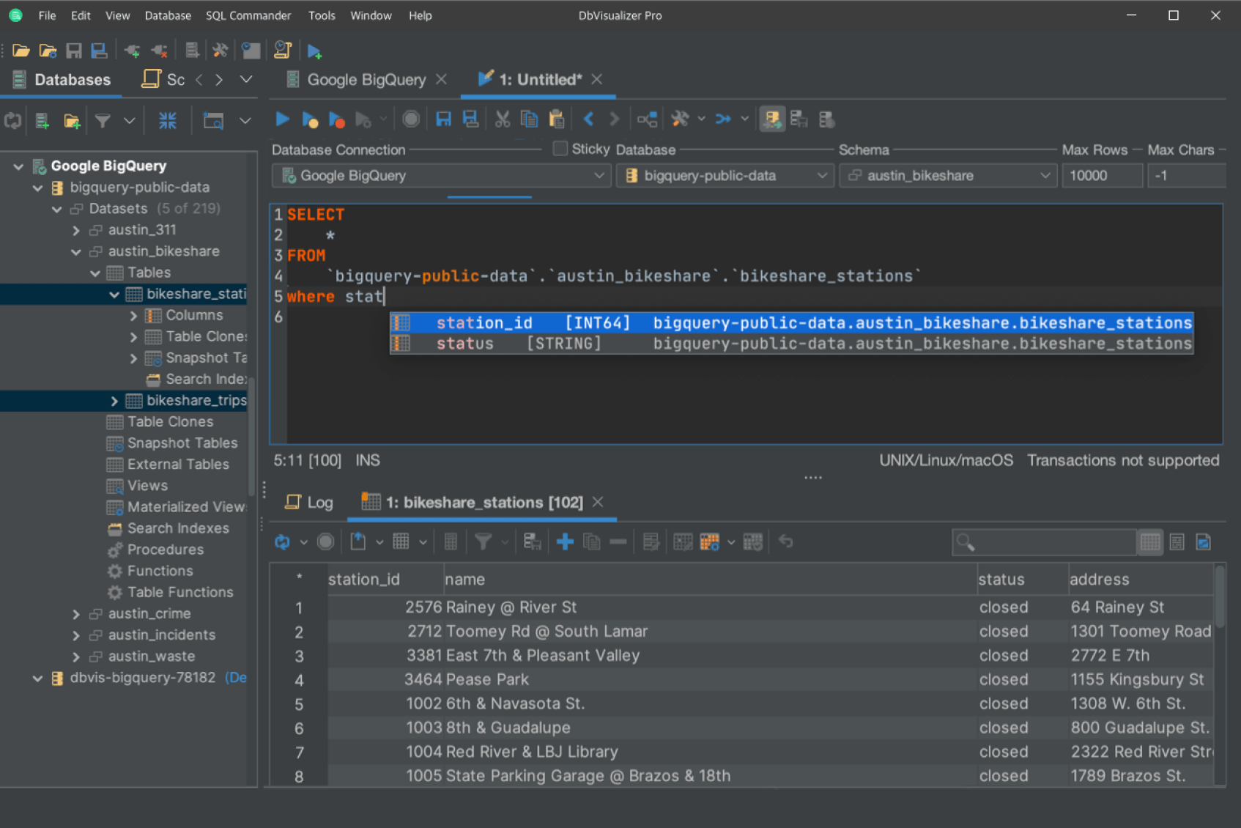The width and height of the screenshot is (1241, 828).
Task: Click the filter funnel icon in the Databases panel
Action: (x=103, y=121)
